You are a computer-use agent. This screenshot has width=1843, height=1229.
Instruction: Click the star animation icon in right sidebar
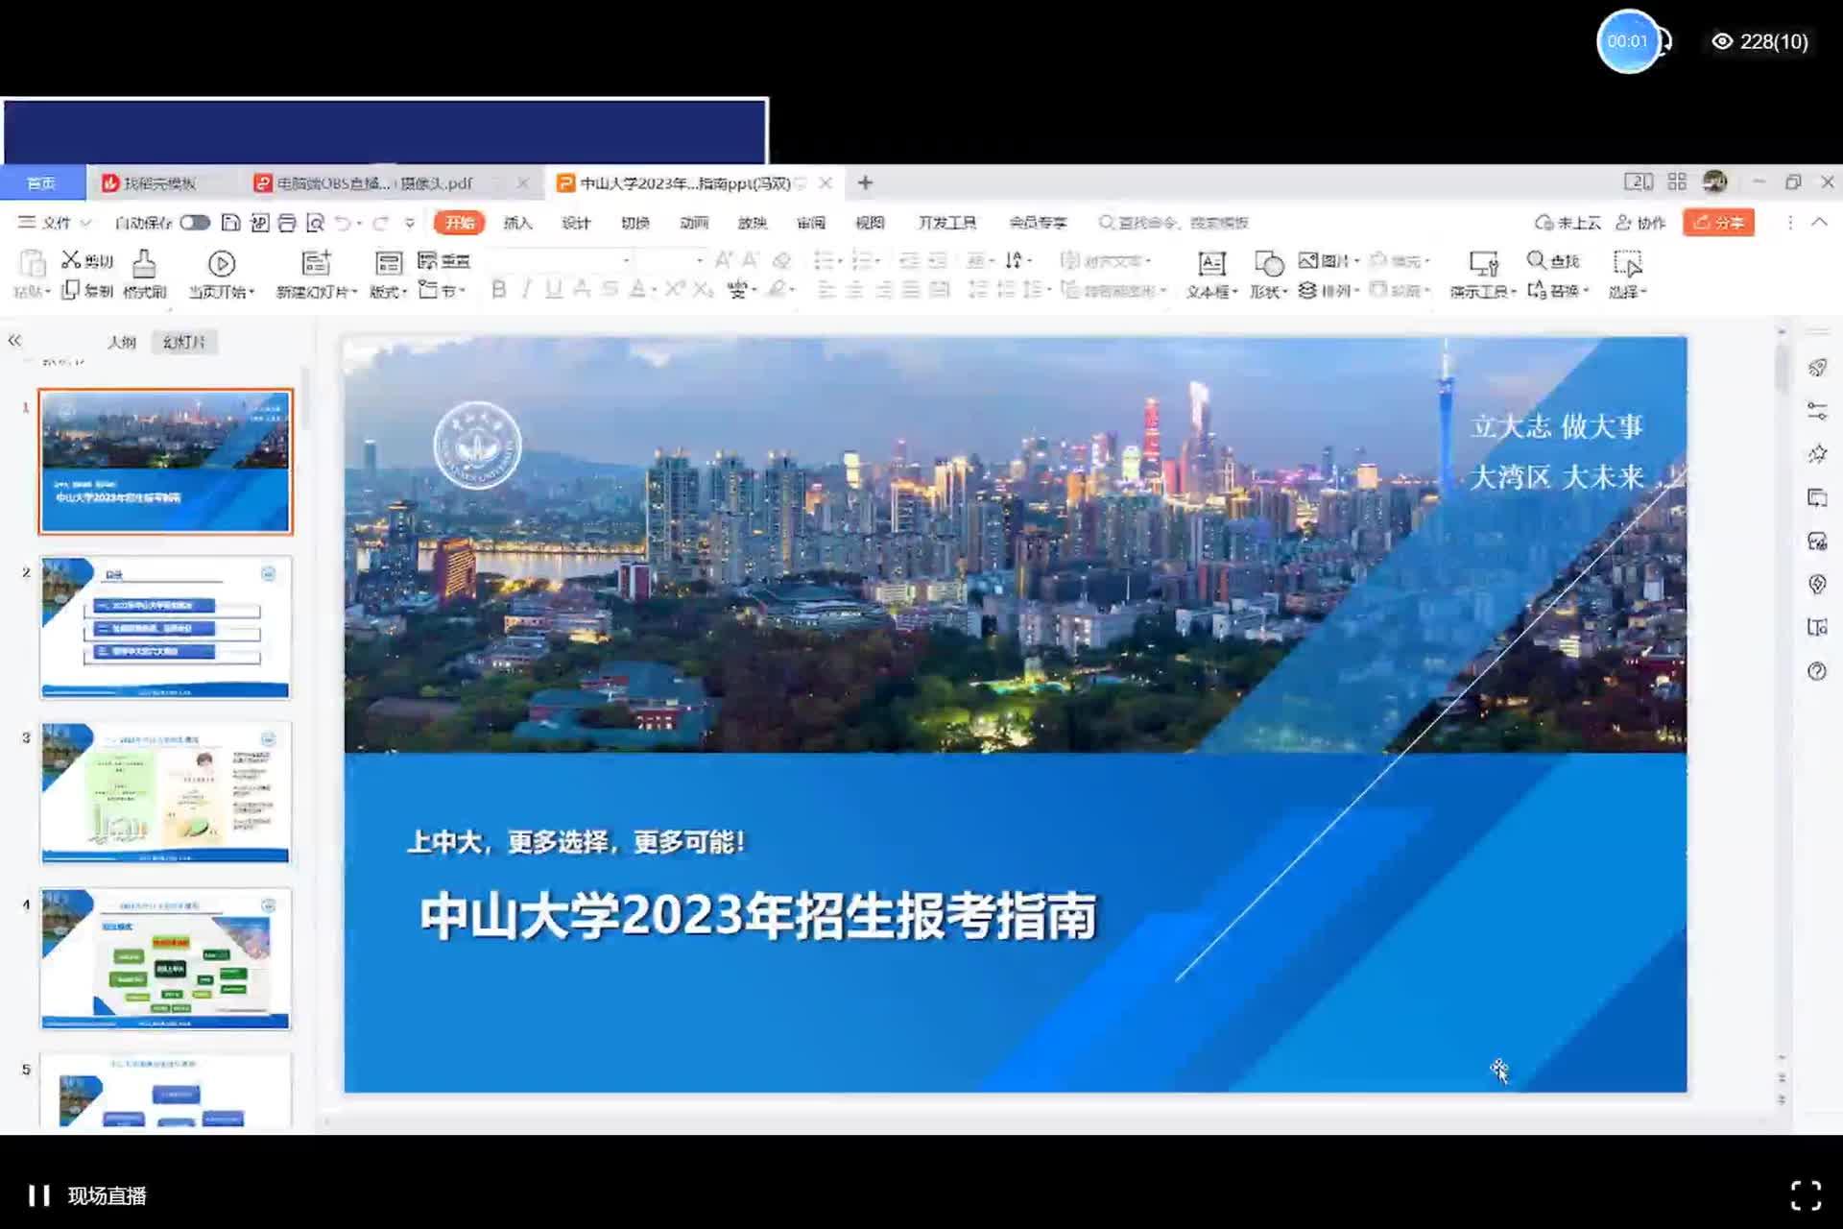(1817, 454)
